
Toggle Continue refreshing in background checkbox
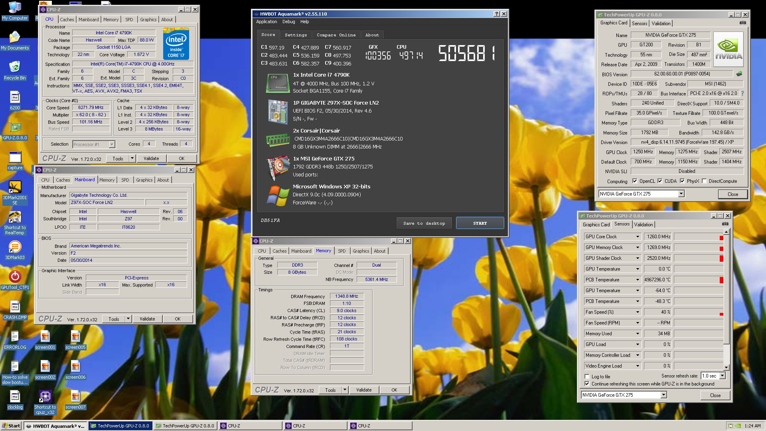coord(587,384)
